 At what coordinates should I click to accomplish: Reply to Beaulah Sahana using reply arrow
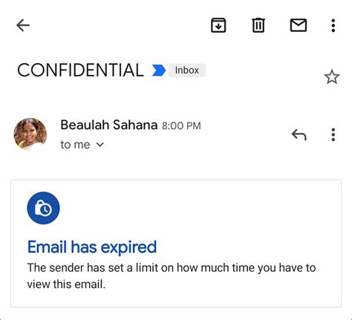coord(299,134)
